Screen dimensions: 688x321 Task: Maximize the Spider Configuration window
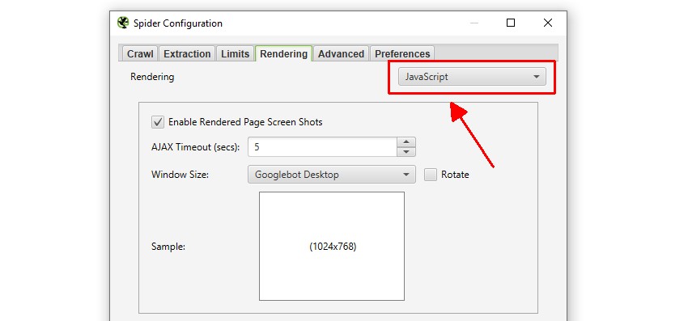pyautogui.click(x=511, y=23)
